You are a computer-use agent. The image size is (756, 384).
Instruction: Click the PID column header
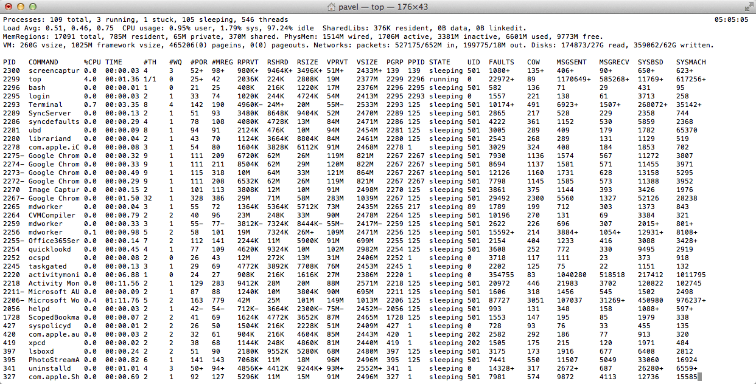point(9,62)
